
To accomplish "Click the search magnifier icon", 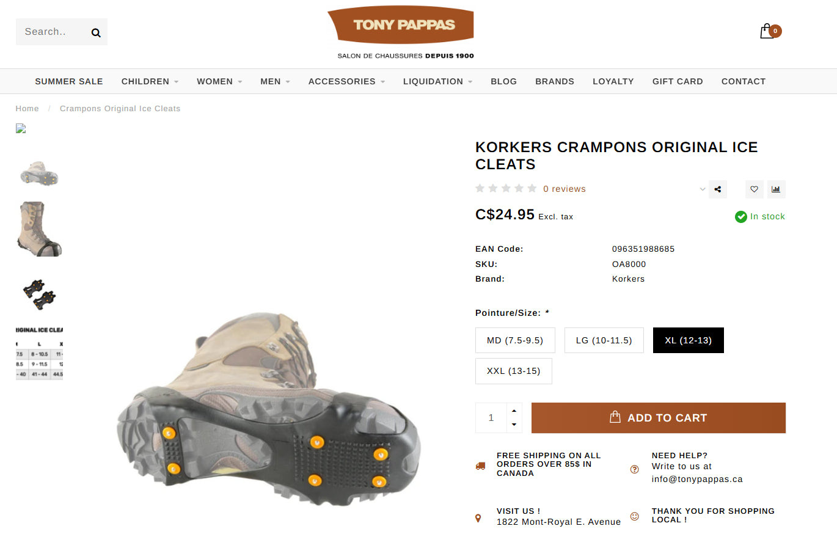I will pyautogui.click(x=96, y=32).
